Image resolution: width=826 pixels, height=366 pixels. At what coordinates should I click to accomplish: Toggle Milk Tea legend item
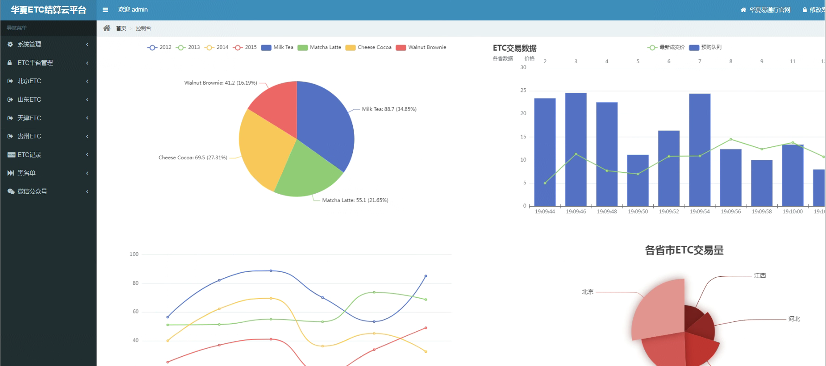click(277, 47)
